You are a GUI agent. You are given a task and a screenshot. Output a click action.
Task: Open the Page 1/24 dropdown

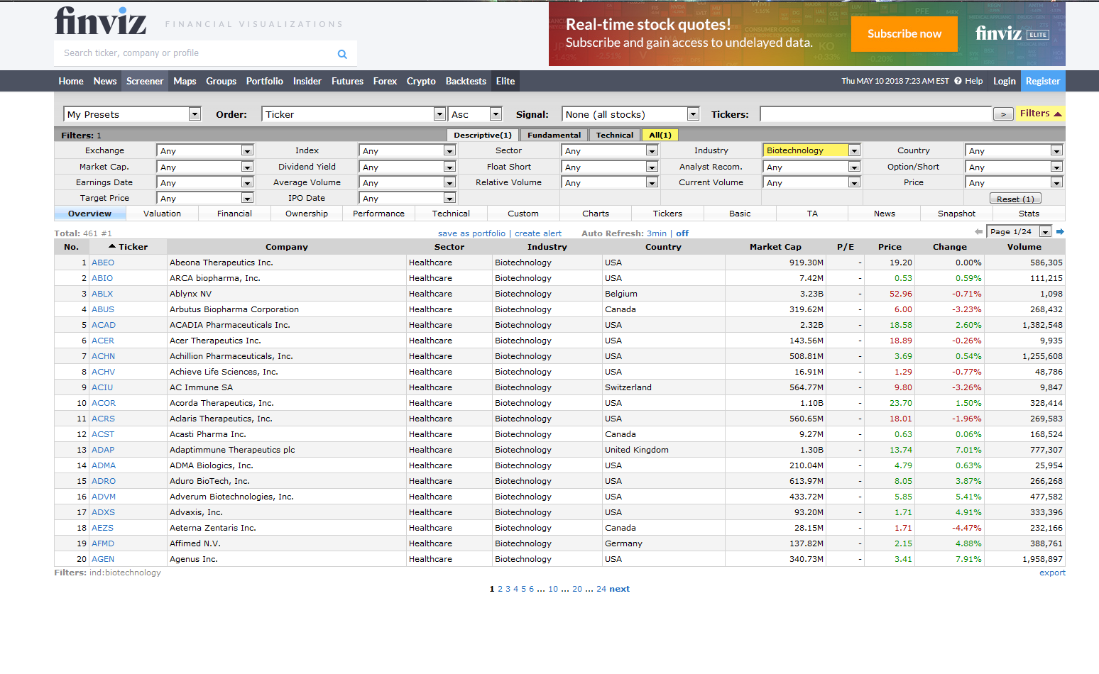(x=1019, y=232)
